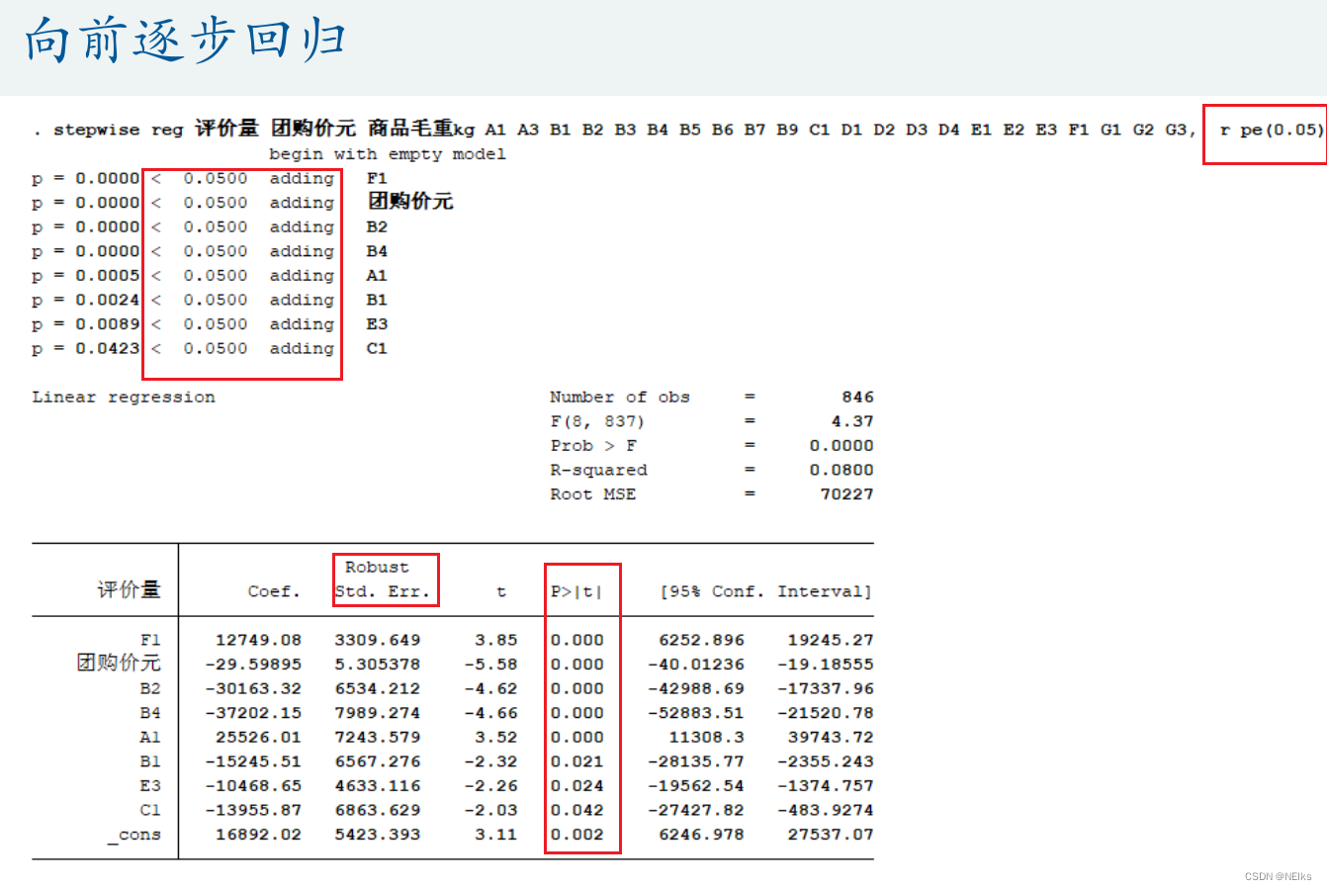The height and width of the screenshot is (890, 1327).
Task: Select C1 coefficient -13955.87
Action: tap(253, 811)
